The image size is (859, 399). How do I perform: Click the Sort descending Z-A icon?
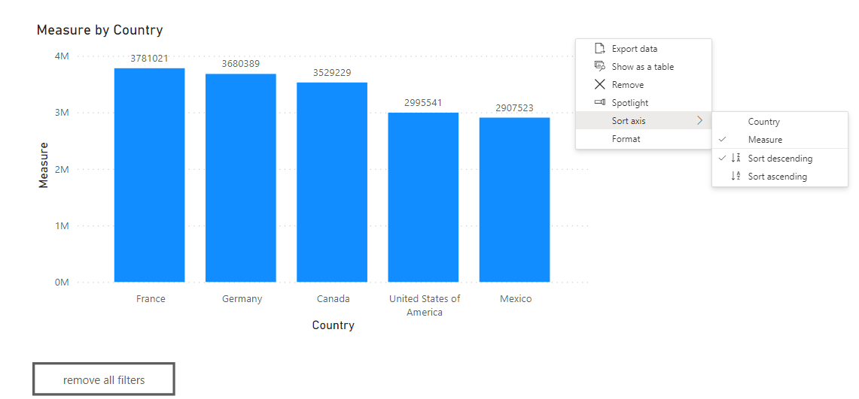click(736, 158)
